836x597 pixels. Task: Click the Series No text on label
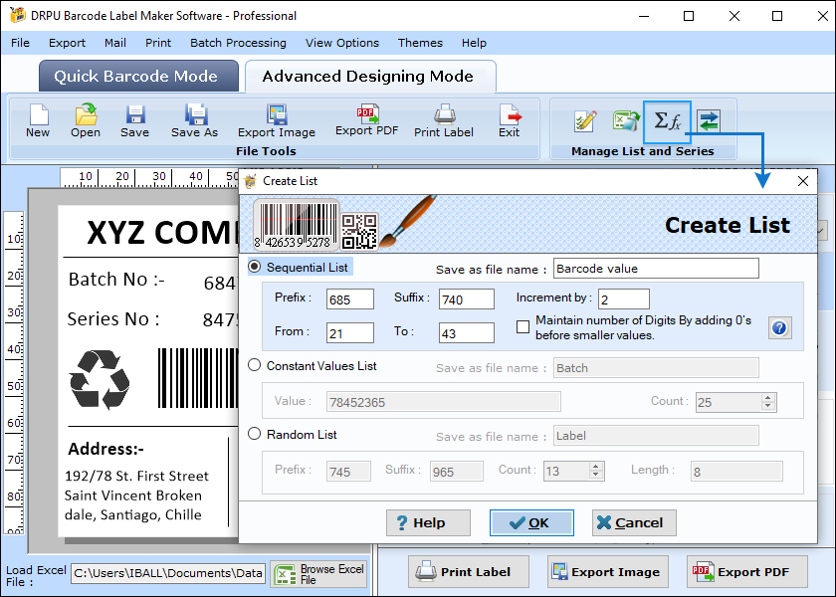pyautogui.click(x=113, y=318)
